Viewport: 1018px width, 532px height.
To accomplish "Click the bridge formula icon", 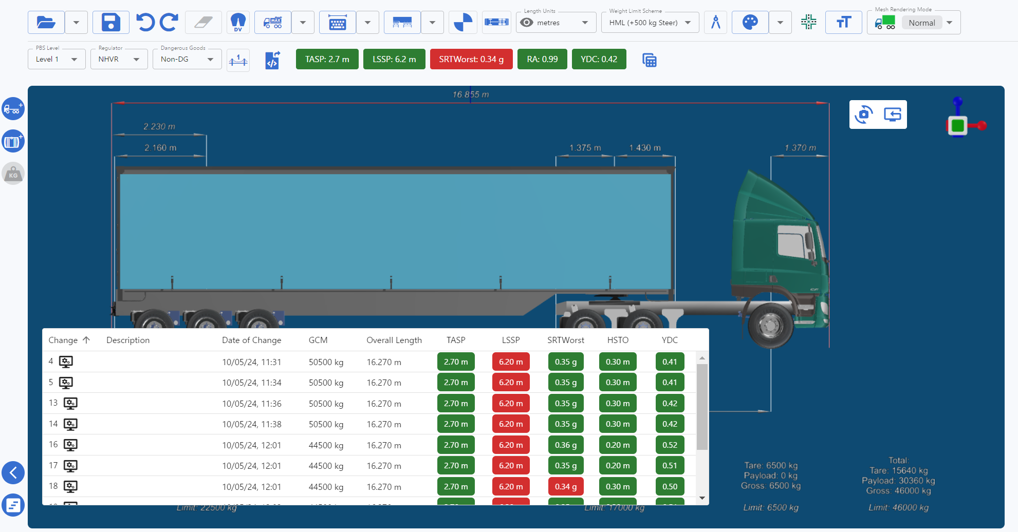I will point(238,60).
